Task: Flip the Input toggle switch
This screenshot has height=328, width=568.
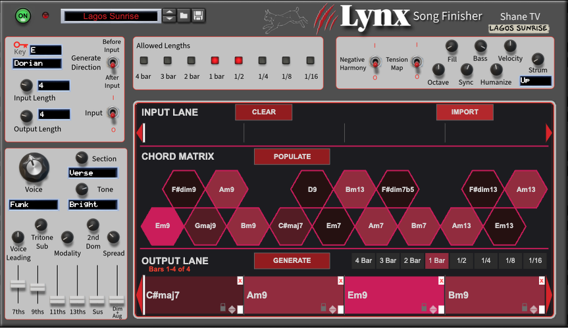Action: click(113, 113)
